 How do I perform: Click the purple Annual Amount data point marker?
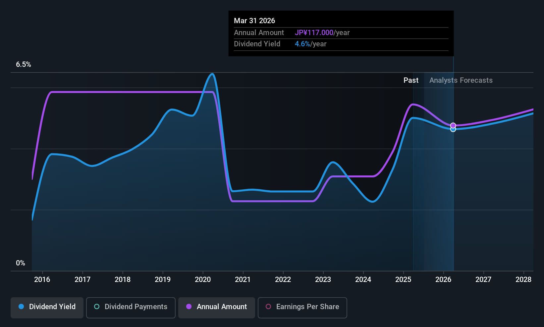pyautogui.click(x=453, y=125)
